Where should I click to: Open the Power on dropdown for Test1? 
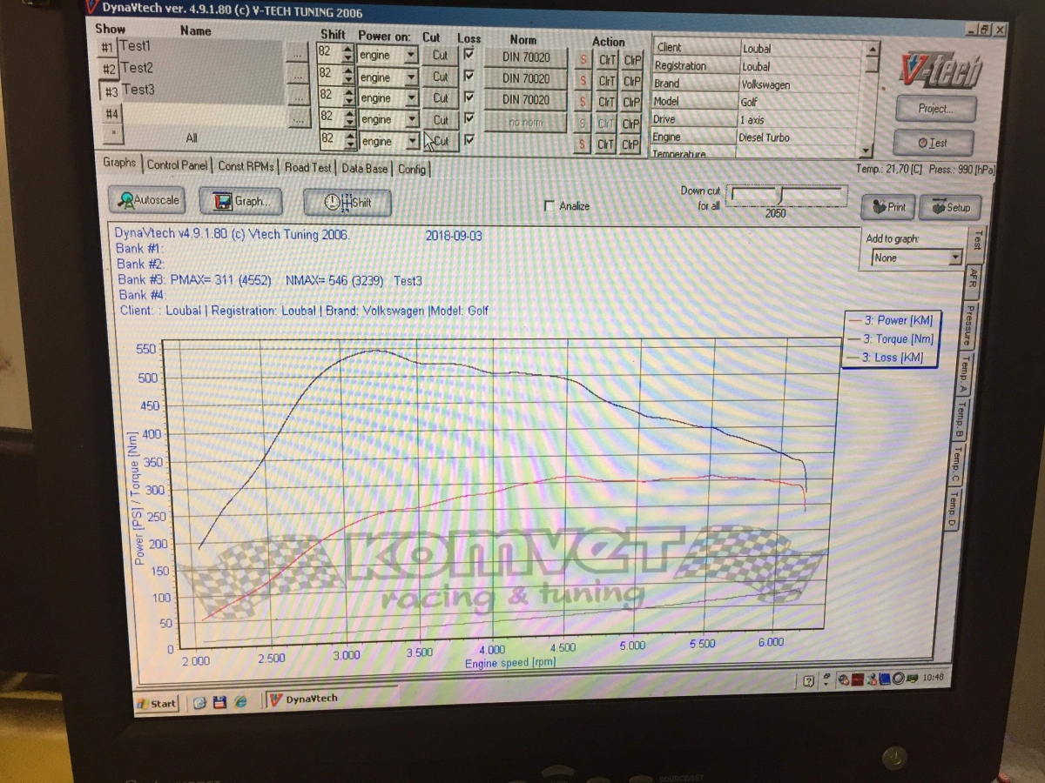[x=411, y=56]
